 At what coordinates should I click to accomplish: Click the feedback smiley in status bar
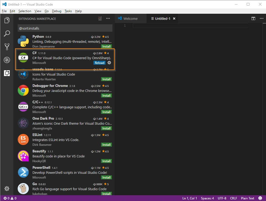(x=260, y=198)
